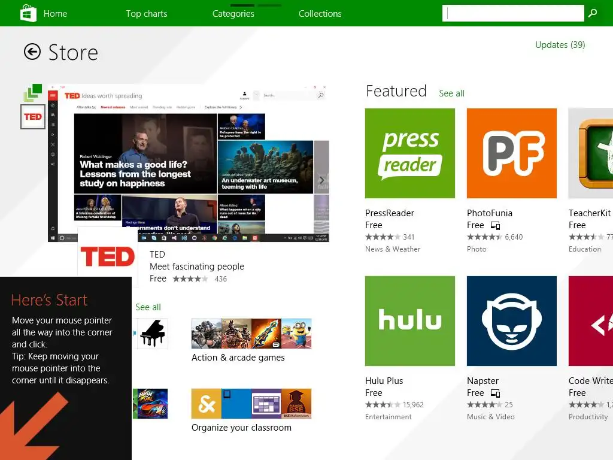Image resolution: width=613 pixels, height=460 pixels.
Task: Click the Napster name text
Action: coord(482,381)
